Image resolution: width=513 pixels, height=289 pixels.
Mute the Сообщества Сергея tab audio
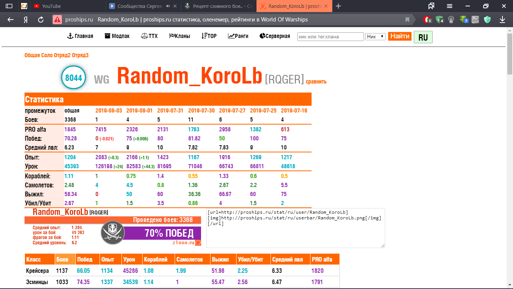coord(168,6)
